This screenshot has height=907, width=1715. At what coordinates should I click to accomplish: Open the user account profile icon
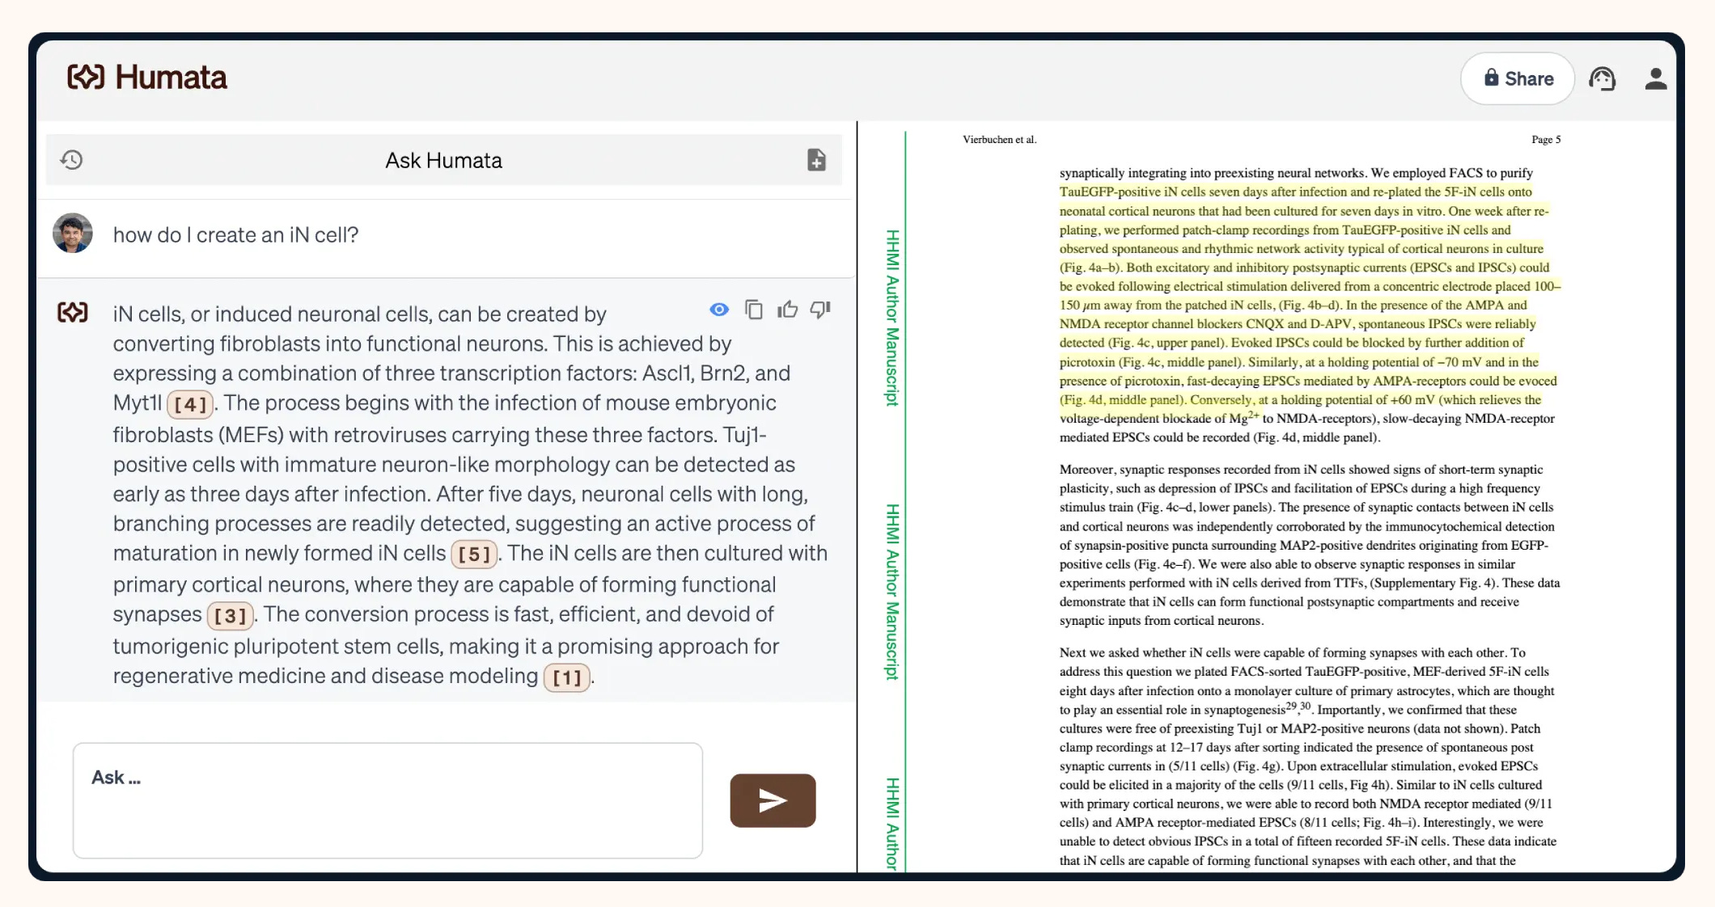point(1655,78)
